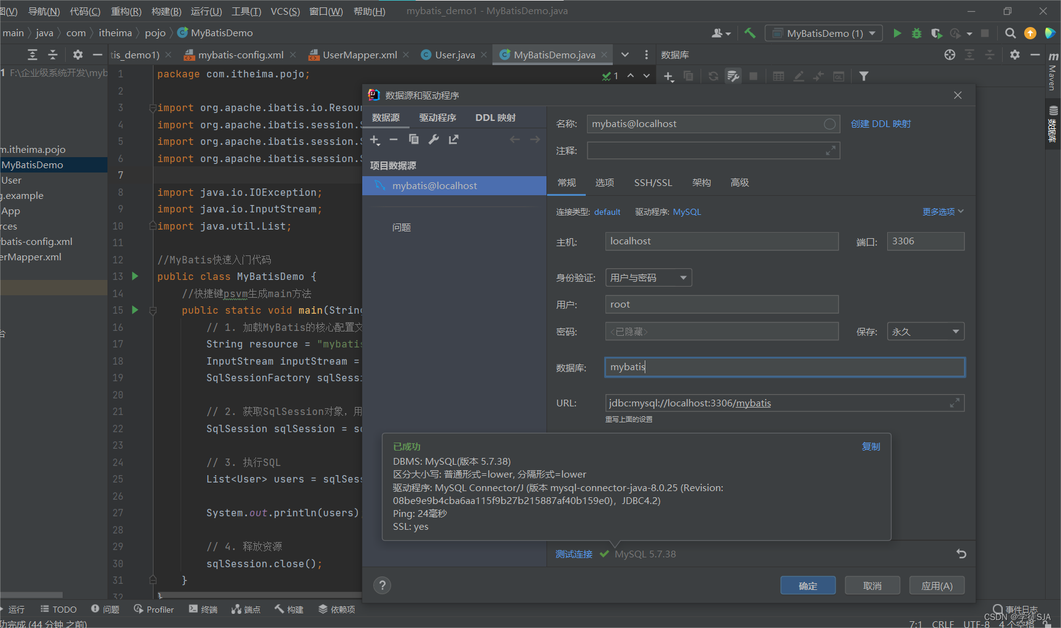This screenshot has width=1061, height=628.
Task: Expand 更多选项 more options
Action: pos(942,212)
